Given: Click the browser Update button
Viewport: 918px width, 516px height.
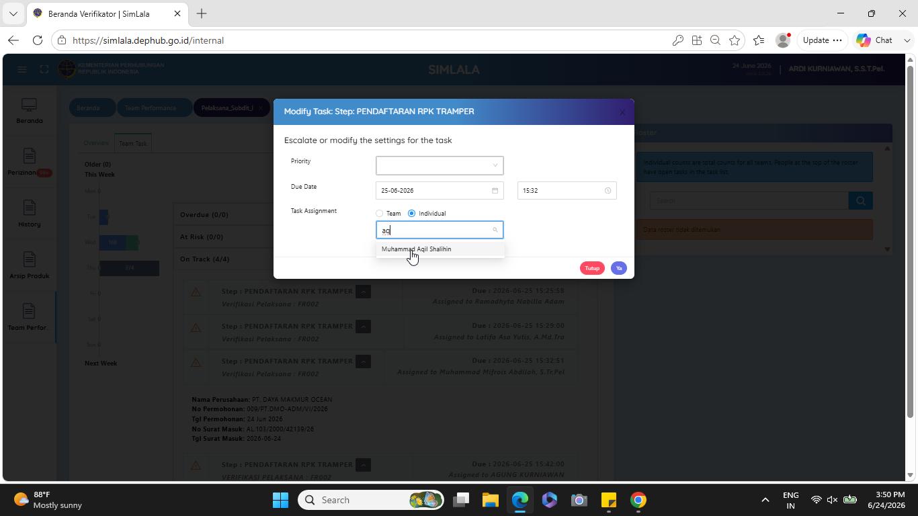Looking at the screenshot, I should [x=821, y=40].
